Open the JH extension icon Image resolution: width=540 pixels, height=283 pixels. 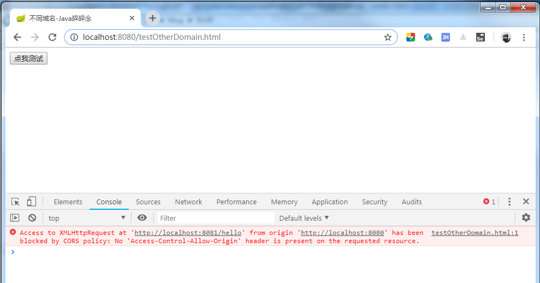coord(446,37)
